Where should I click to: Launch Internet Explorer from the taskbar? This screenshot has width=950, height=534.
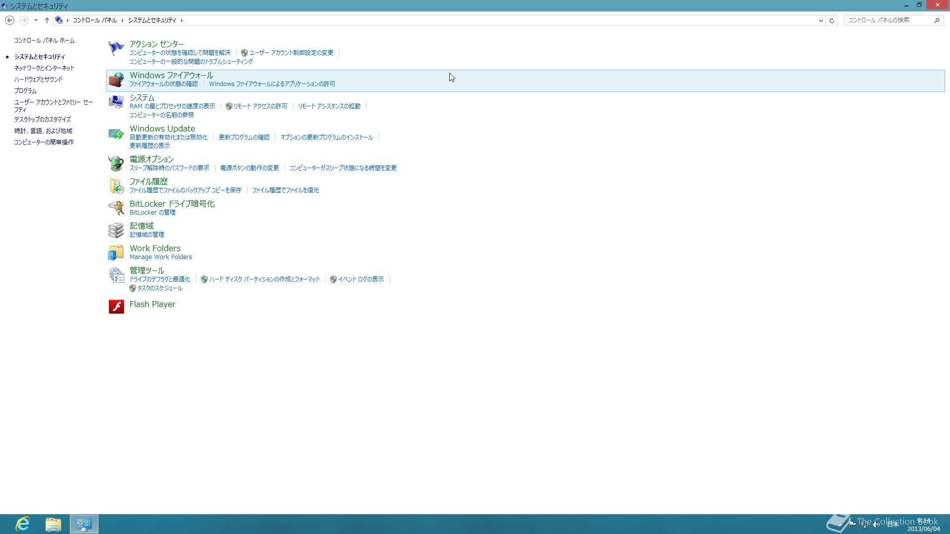[22, 524]
